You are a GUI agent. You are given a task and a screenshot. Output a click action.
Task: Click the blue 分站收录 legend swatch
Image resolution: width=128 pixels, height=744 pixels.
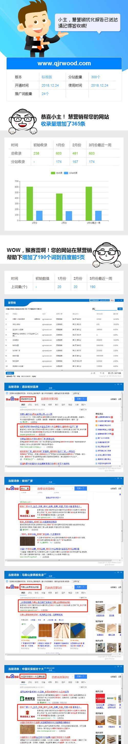point(66,173)
